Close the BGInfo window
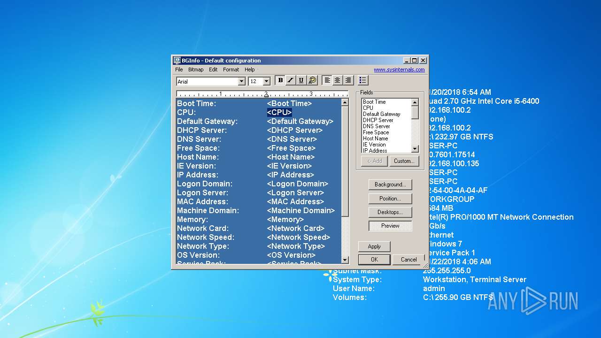The width and height of the screenshot is (601, 338). (423, 60)
